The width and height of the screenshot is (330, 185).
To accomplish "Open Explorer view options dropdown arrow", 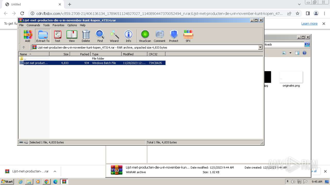I will [x=290, y=53].
